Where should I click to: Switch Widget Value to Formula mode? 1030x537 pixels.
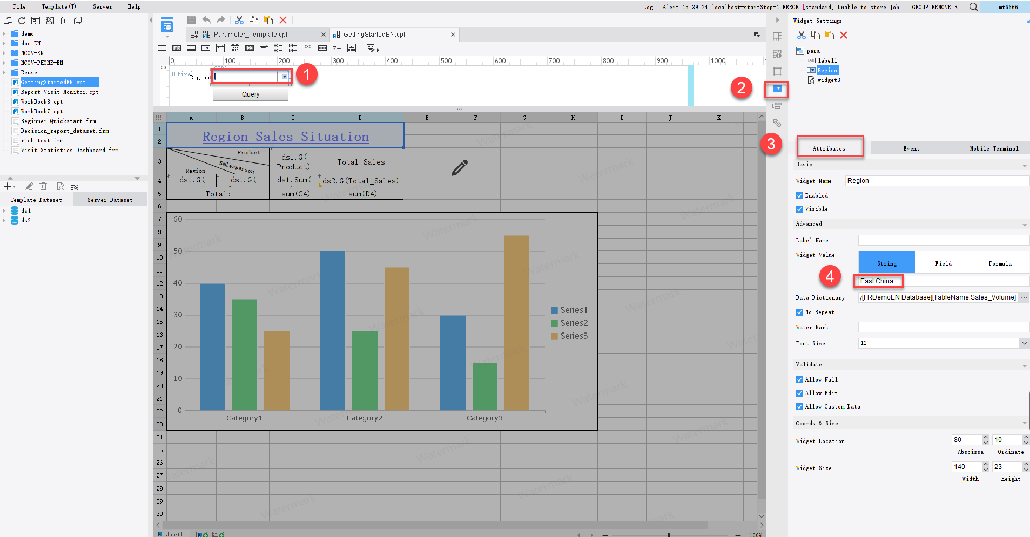pyautogui.click(x=999, y=263)
